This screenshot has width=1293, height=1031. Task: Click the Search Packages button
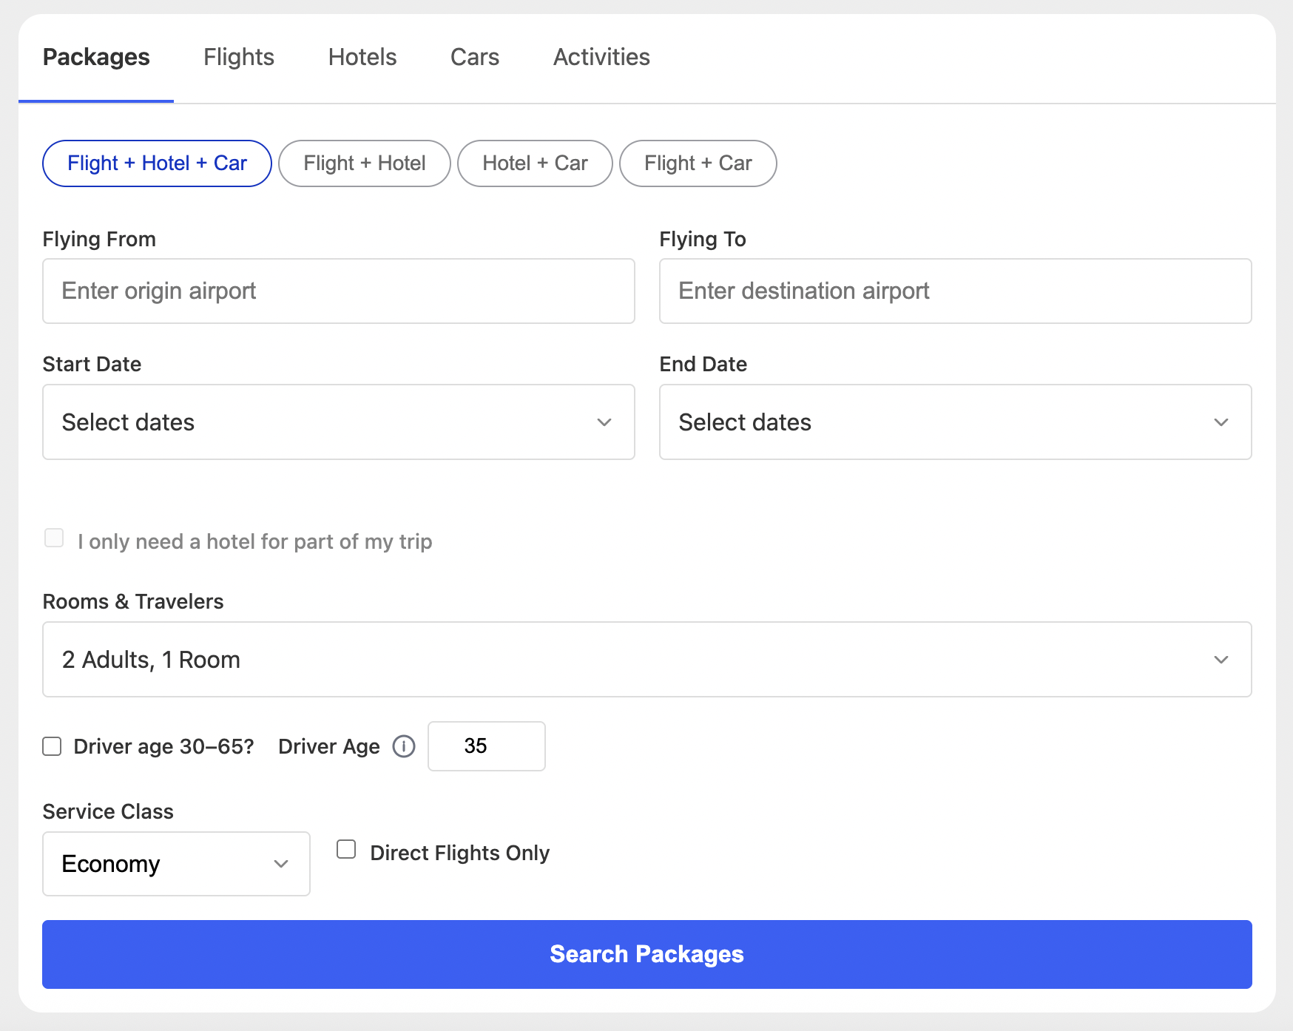(646, 954)
